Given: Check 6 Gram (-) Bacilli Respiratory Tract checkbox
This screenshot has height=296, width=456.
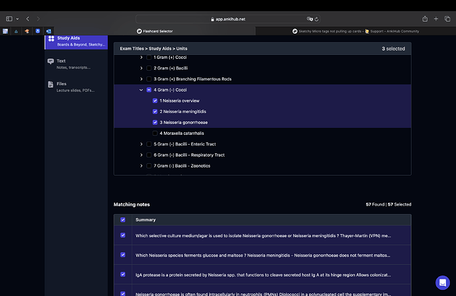Looking at the screenshot, I should click(x=149, y=155).
